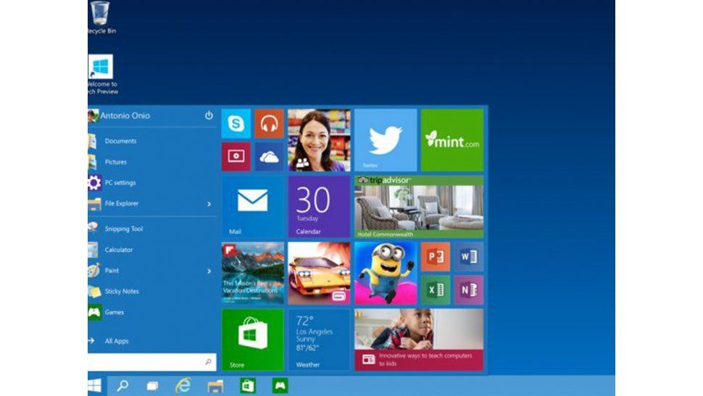Select the Recycle Bin desktop icon
Screen dimensions: 703x396
(101, 18)
